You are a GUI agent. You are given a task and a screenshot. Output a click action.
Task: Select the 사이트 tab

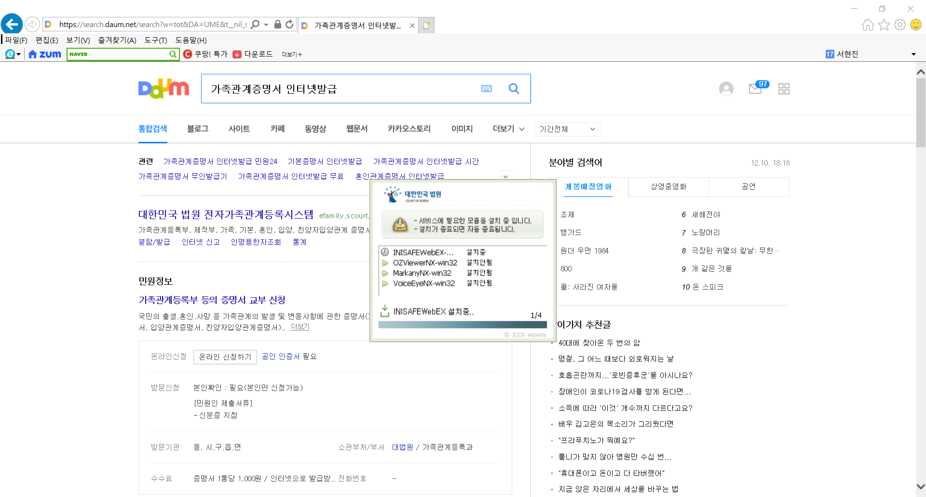click(239, 129)
